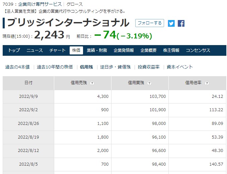Open 投資収益率 link
The width and height of the screenshot is (227, 174).
tap(149, 67)
